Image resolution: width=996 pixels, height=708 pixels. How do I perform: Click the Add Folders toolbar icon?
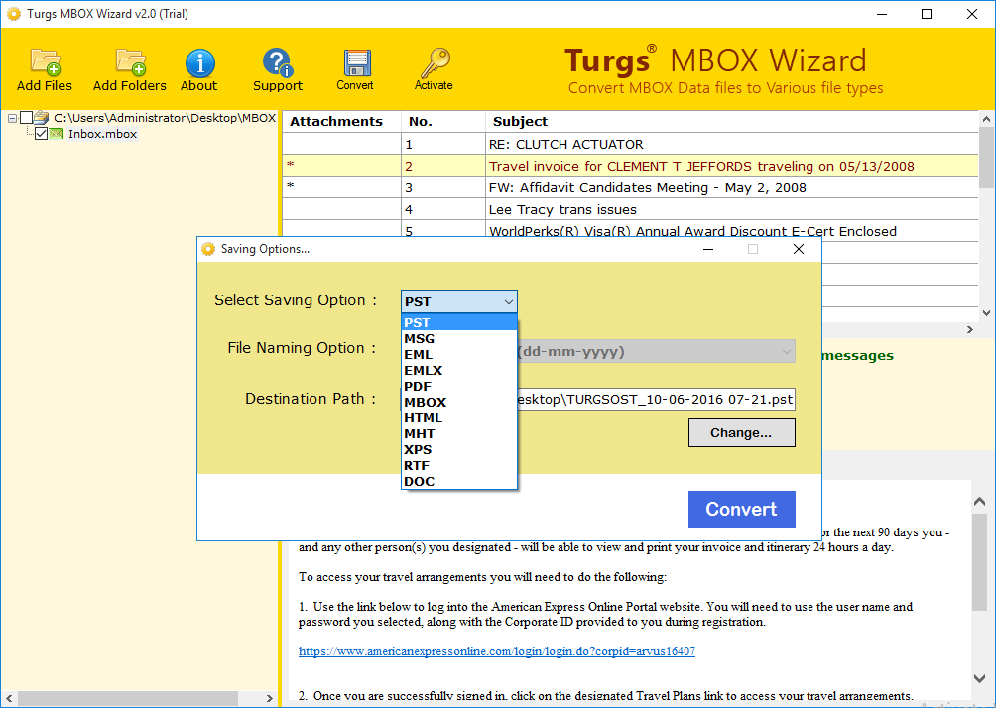coord(130,62)
